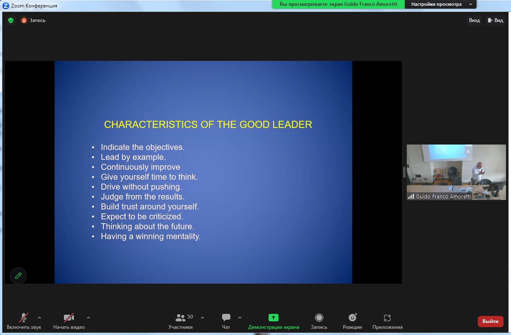This screenshot has height=335, width=511.
Task: Open the Реакции reactions menu
Action: pos(352,321)
